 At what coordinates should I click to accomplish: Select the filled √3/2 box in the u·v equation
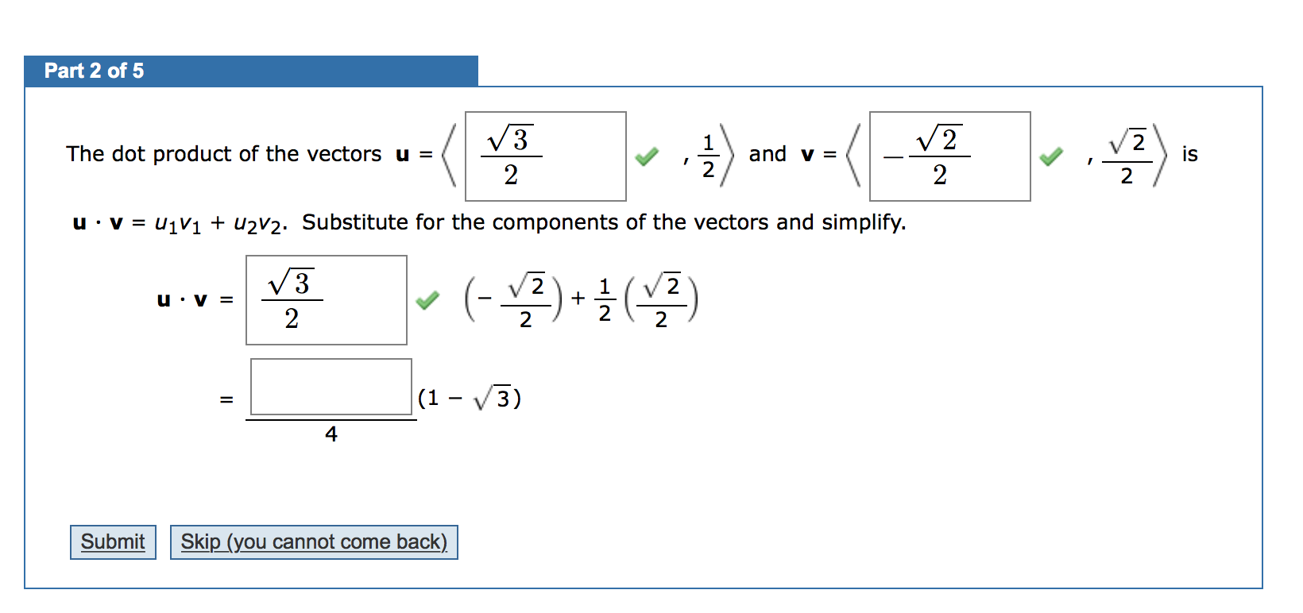pos(326,300)
